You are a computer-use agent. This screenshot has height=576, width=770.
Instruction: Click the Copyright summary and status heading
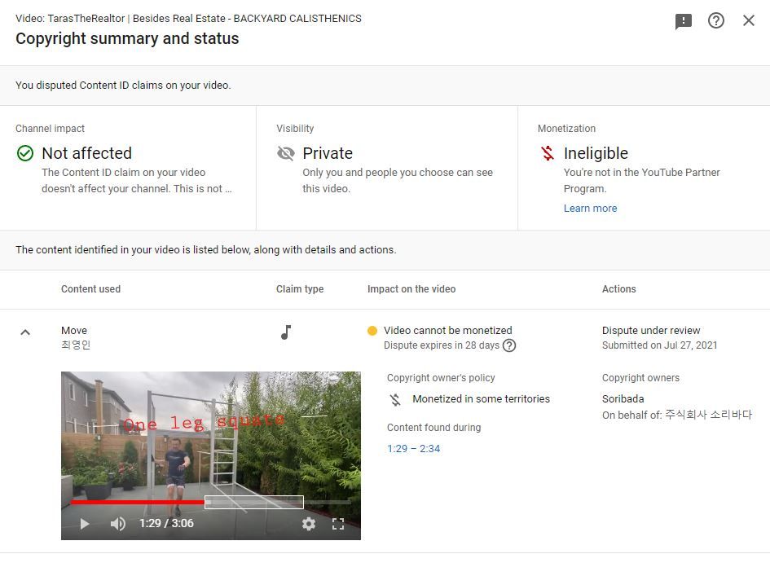(127, 38)
